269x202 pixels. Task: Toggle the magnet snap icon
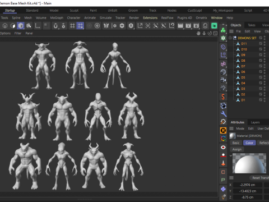[x=55, y=26]
